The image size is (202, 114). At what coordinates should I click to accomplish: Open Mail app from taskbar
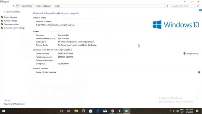point(105,111)
